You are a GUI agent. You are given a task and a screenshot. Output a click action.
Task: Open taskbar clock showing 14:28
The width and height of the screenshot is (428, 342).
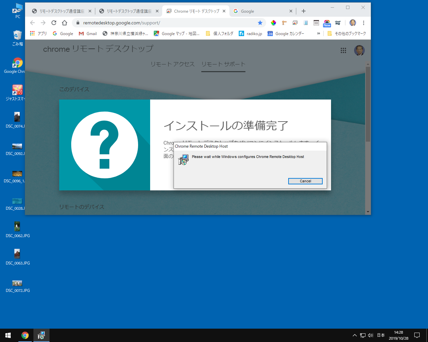[399, 335]
